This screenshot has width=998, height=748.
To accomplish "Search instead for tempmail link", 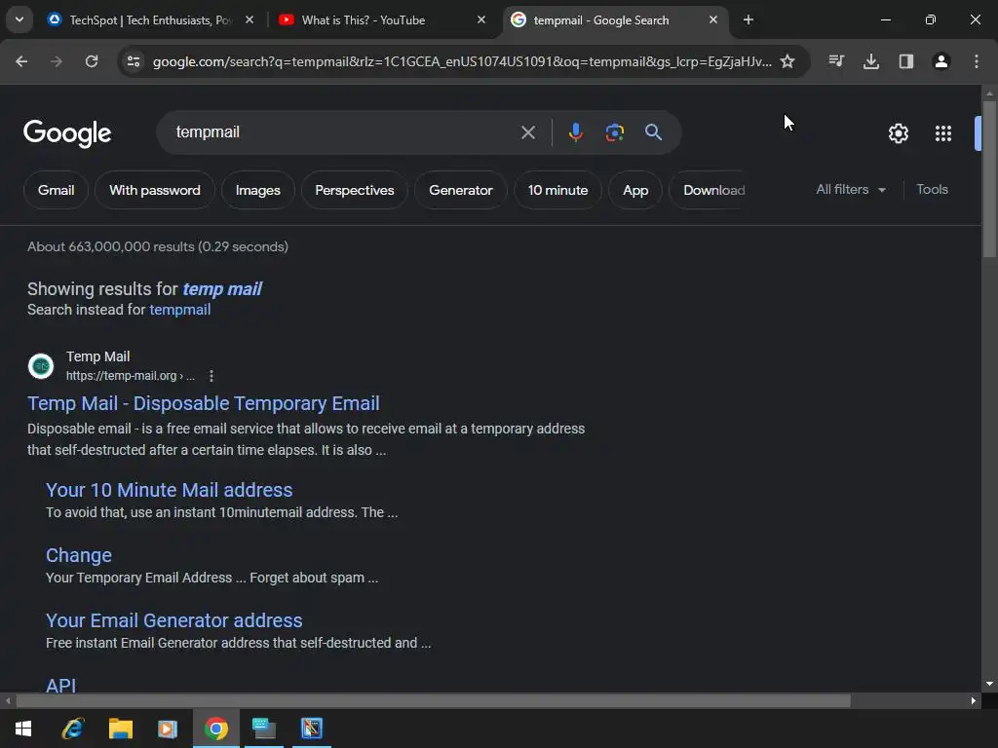I will pyautogui.click(x=180, y=310).
